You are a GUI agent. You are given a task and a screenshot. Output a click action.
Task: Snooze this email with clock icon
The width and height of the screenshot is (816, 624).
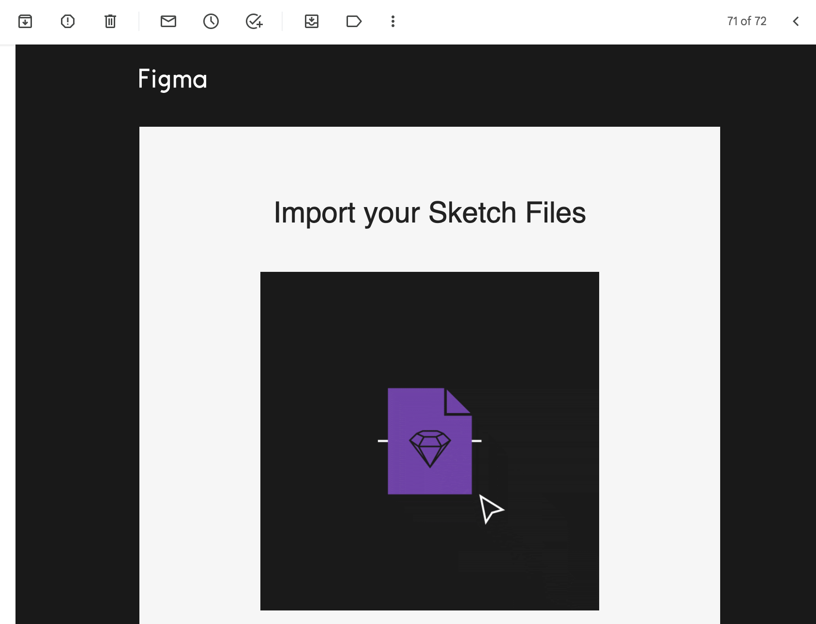tap(211, 21)
